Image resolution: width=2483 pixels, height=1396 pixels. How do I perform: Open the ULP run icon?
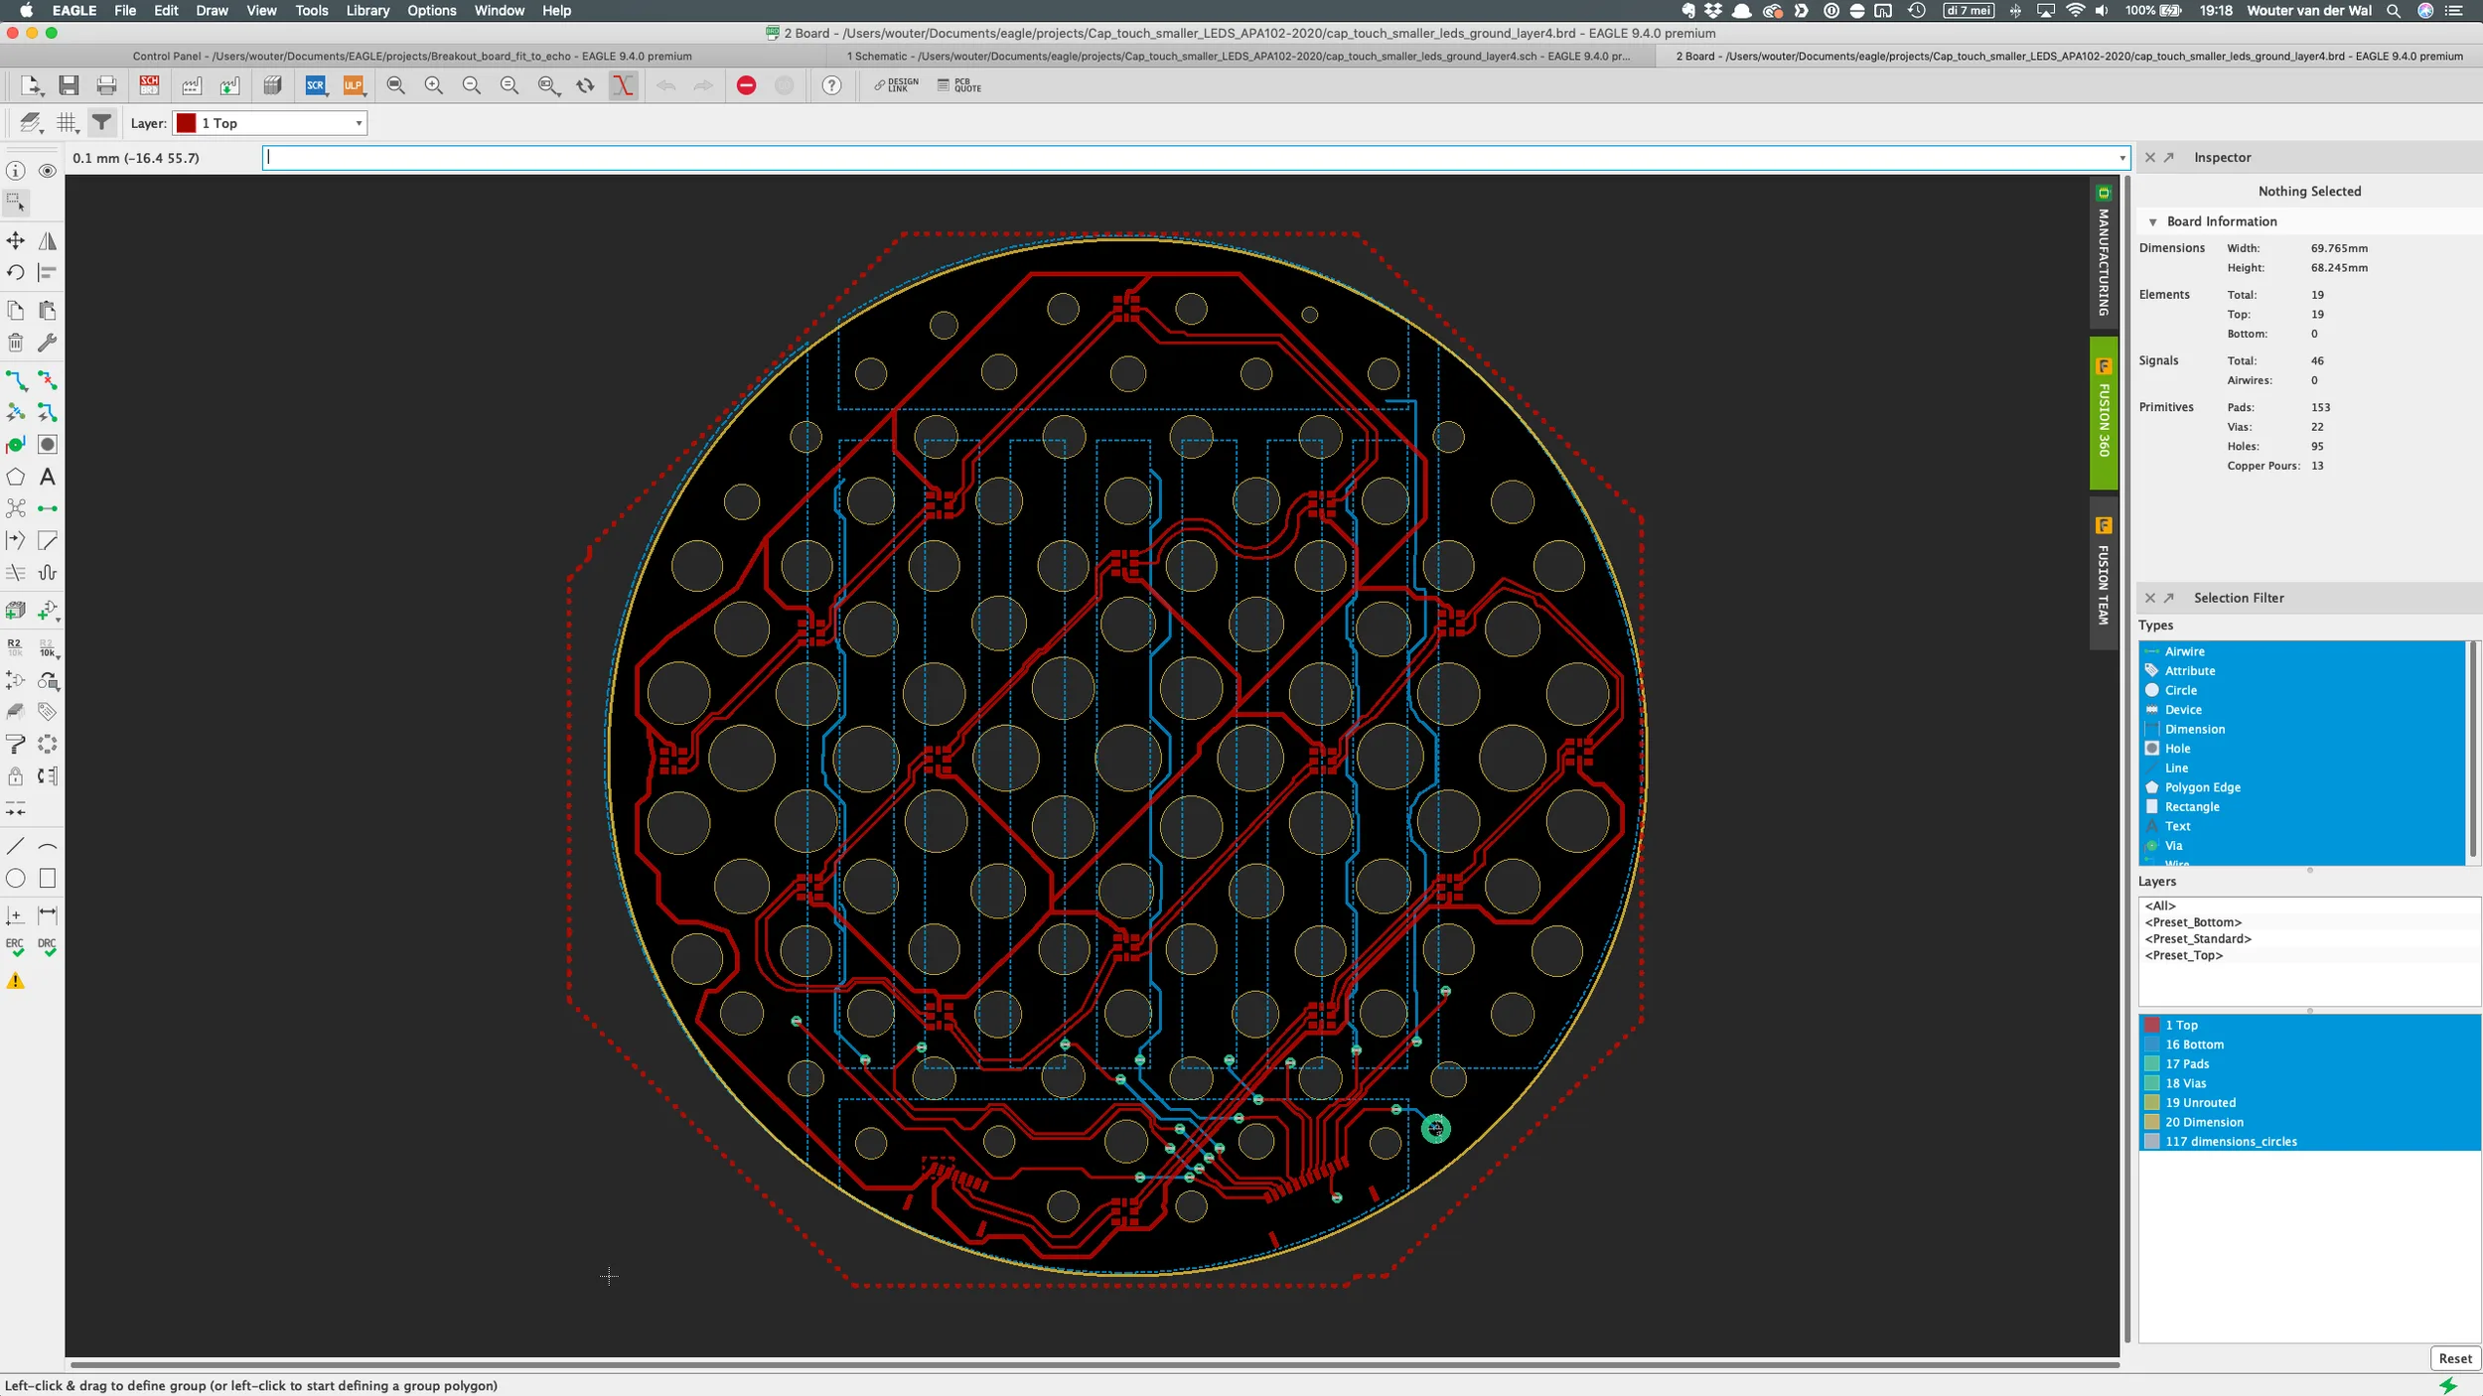click(x=354, y=85)
